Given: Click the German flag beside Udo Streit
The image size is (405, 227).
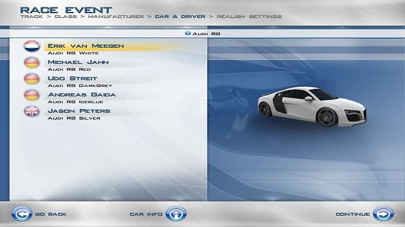Looking at the screenshot, I should click(31, 79).
